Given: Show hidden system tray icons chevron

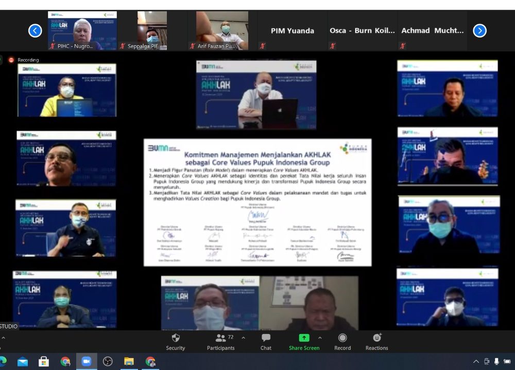Looking at the screenshot, I should (476, 362).
